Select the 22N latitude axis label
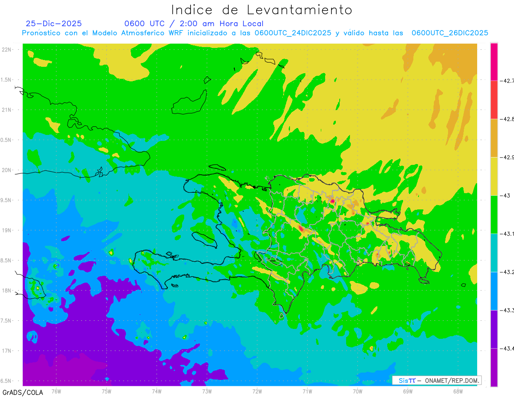 (6, 49)
